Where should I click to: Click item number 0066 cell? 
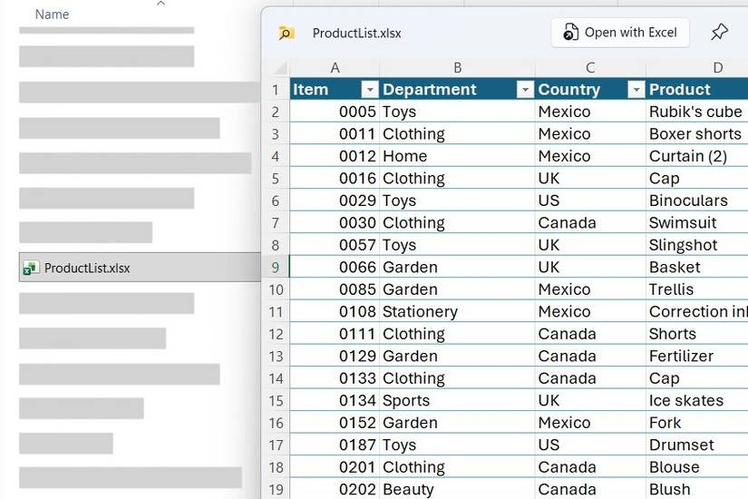pos(335,267)
